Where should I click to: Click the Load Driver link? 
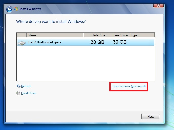[29, 93]
